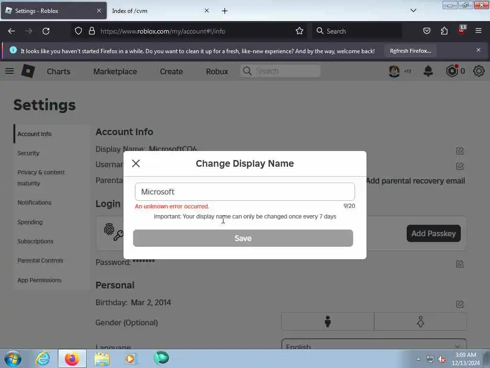Open the taskbar clock showing 3:09 AM

[465, 359]
